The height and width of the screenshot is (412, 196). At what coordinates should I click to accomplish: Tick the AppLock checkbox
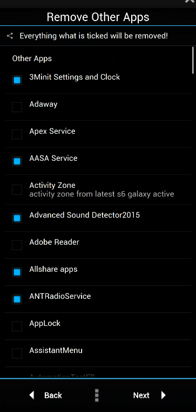coord(17,326)
